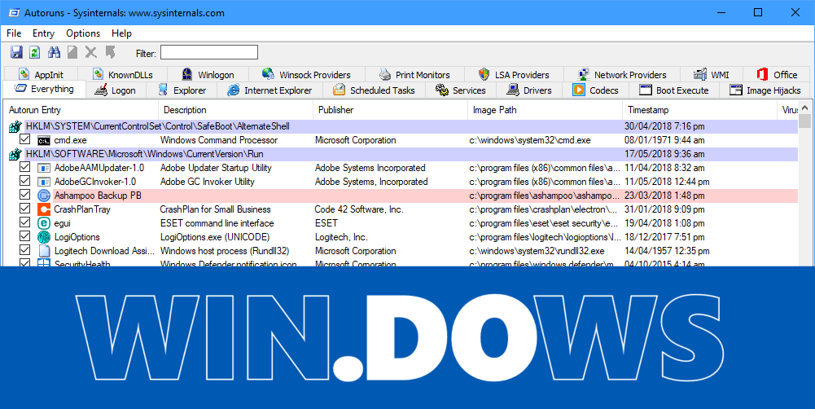Image resolution: width=815 pixels, height=409 pixels.
Task: Open the Boot Execute tab
Action: pyautogui.click(x=674, y=90)
